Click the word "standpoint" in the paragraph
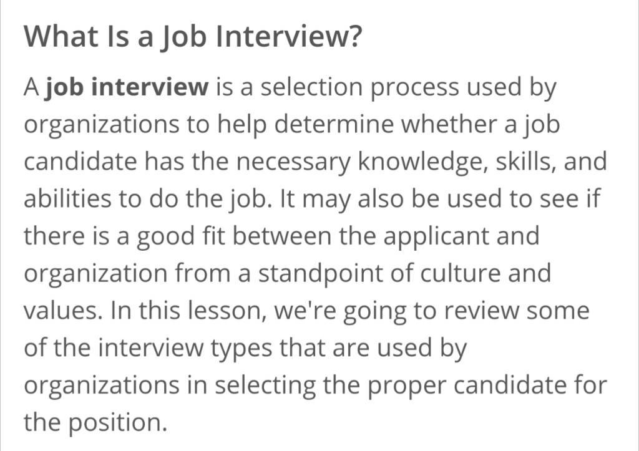639x451 pixels. pos(321,274)
